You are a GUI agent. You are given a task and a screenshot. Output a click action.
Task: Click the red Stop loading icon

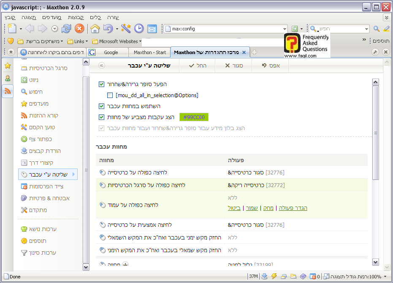tap(79, 29)
